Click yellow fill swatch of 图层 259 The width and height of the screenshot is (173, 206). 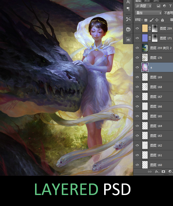coord(145,28)
